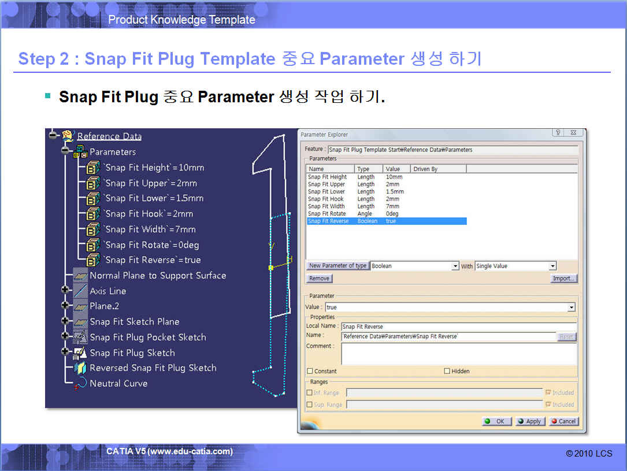The height and width of the screenshot is (471, 627).
Task: Select the Snap Fit Rotate parameter icon
Action: pyautogui.click(x=93, y=245)
